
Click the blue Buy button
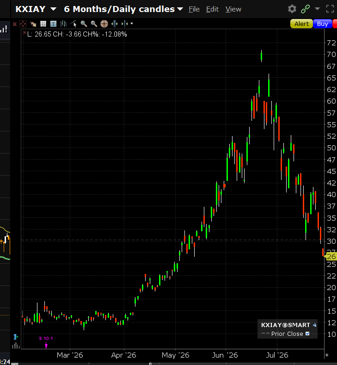tap(322, 24)
